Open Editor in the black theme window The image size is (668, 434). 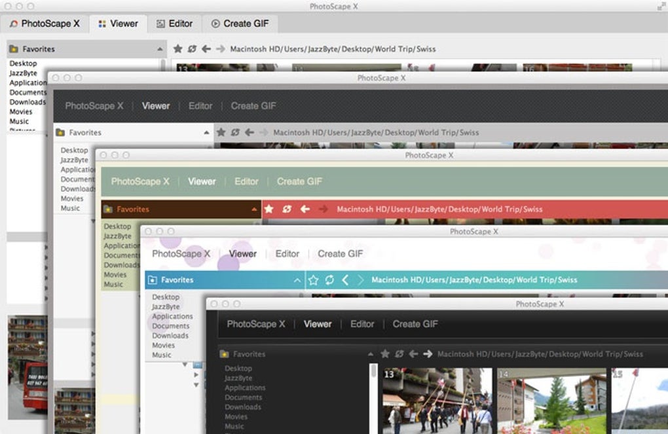(x=362, y=324)
